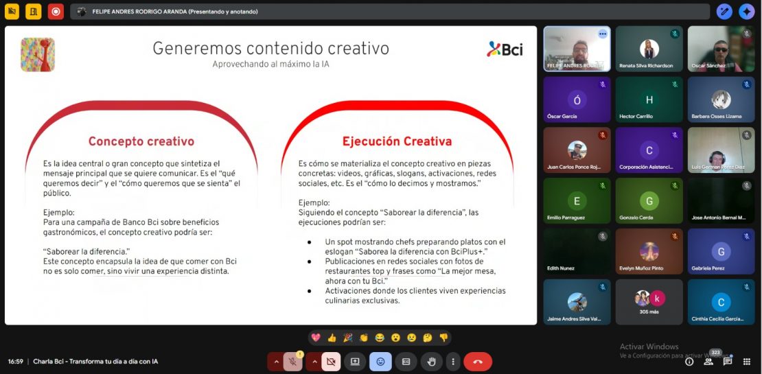Open options on Felipe Andres's video tile
Viewport: 762px width, 374px height.
pos(602,34)
